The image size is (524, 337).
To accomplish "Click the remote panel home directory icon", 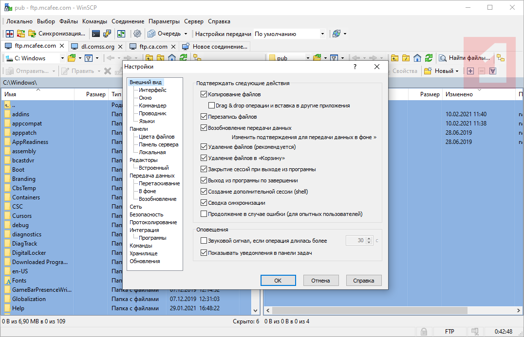I will coord(417,58).
